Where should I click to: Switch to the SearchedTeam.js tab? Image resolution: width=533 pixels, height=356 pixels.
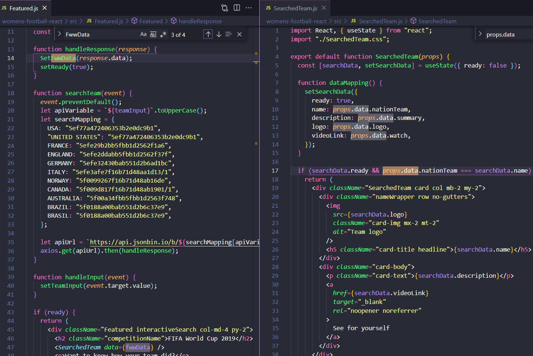click(x=295, y=8)
